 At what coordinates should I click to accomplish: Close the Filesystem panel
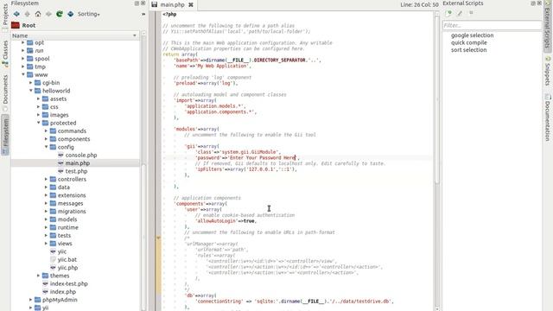(x=143, y=3)
